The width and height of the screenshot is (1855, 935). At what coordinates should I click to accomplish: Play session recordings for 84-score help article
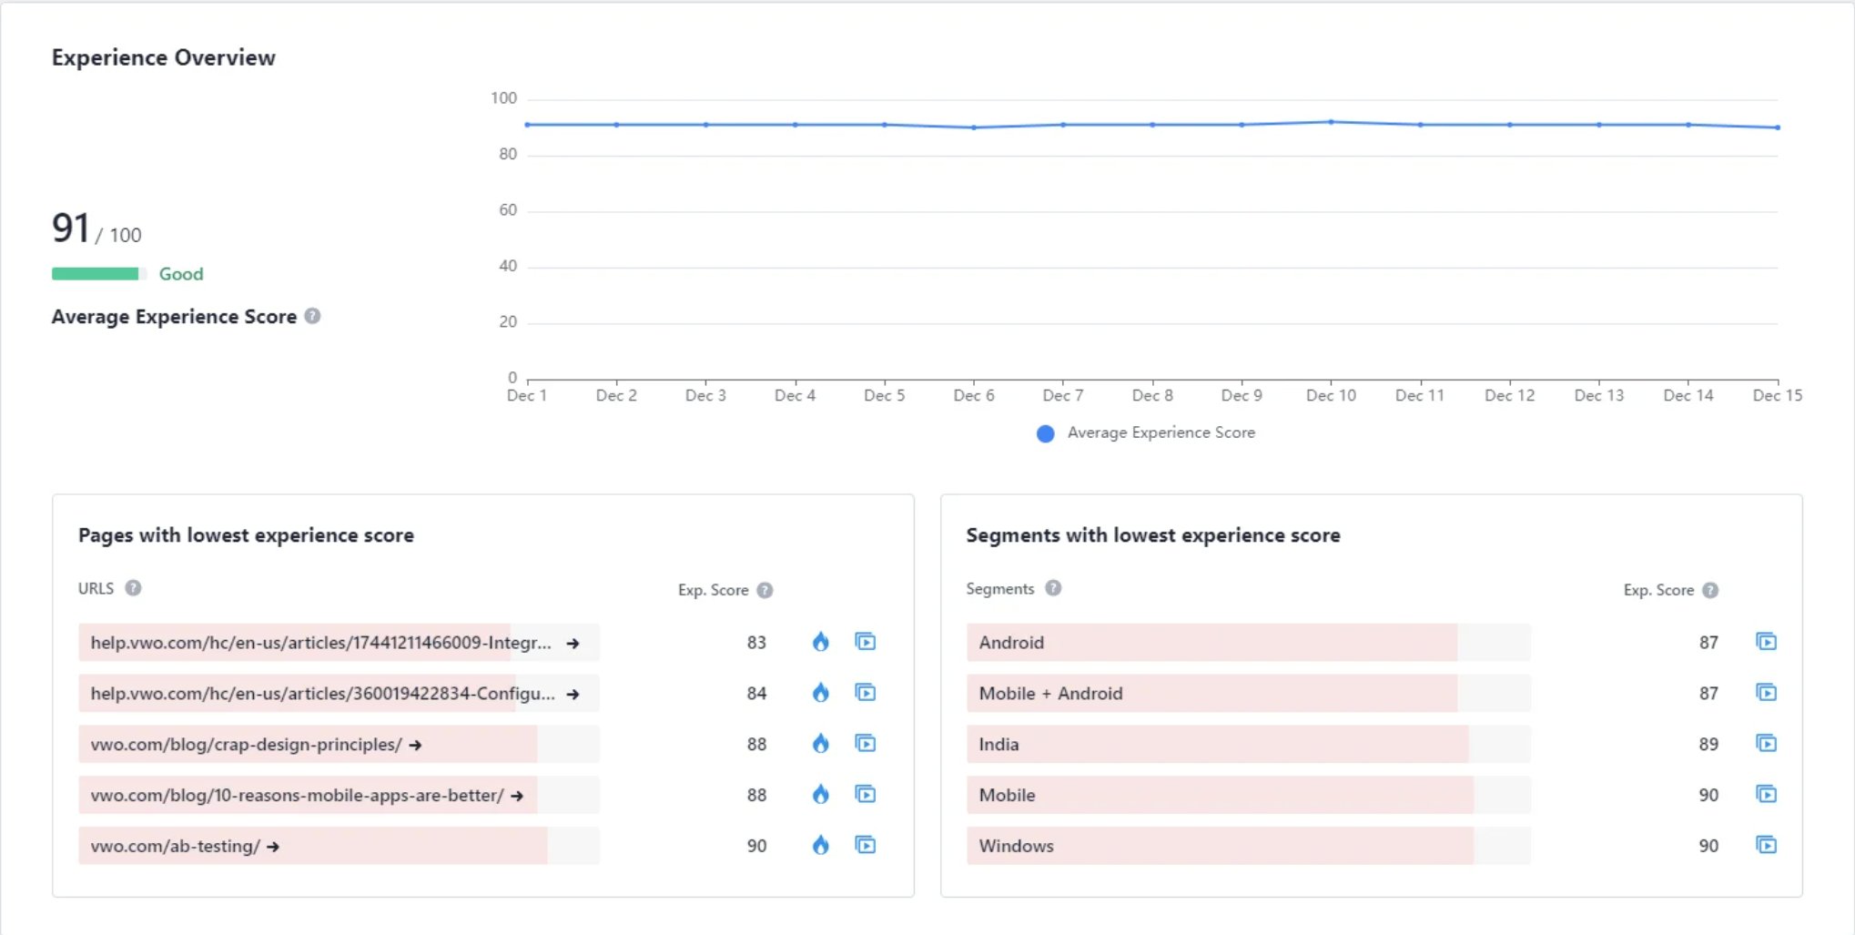[x=865, y=693]
